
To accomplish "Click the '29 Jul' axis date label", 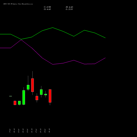I will click(x=45, y=131).
